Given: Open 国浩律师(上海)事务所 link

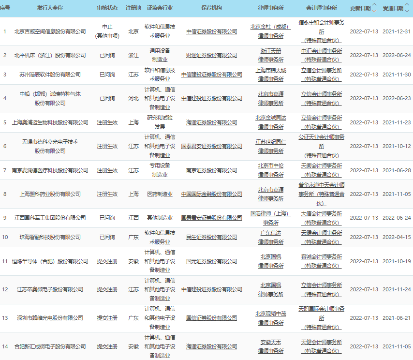Looking at the screenshot, I should (270, 218).
